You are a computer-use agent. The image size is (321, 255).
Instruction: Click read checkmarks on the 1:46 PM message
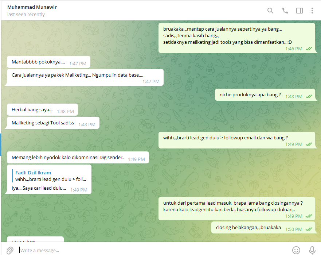tap(309, 49)
